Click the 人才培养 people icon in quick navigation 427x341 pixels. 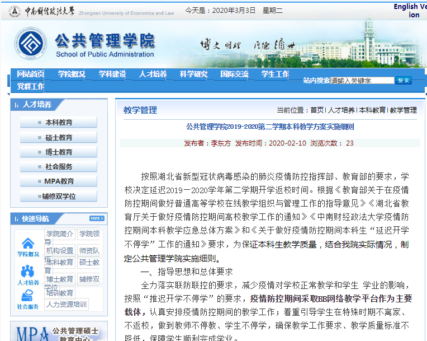click(x=27, y=273)
